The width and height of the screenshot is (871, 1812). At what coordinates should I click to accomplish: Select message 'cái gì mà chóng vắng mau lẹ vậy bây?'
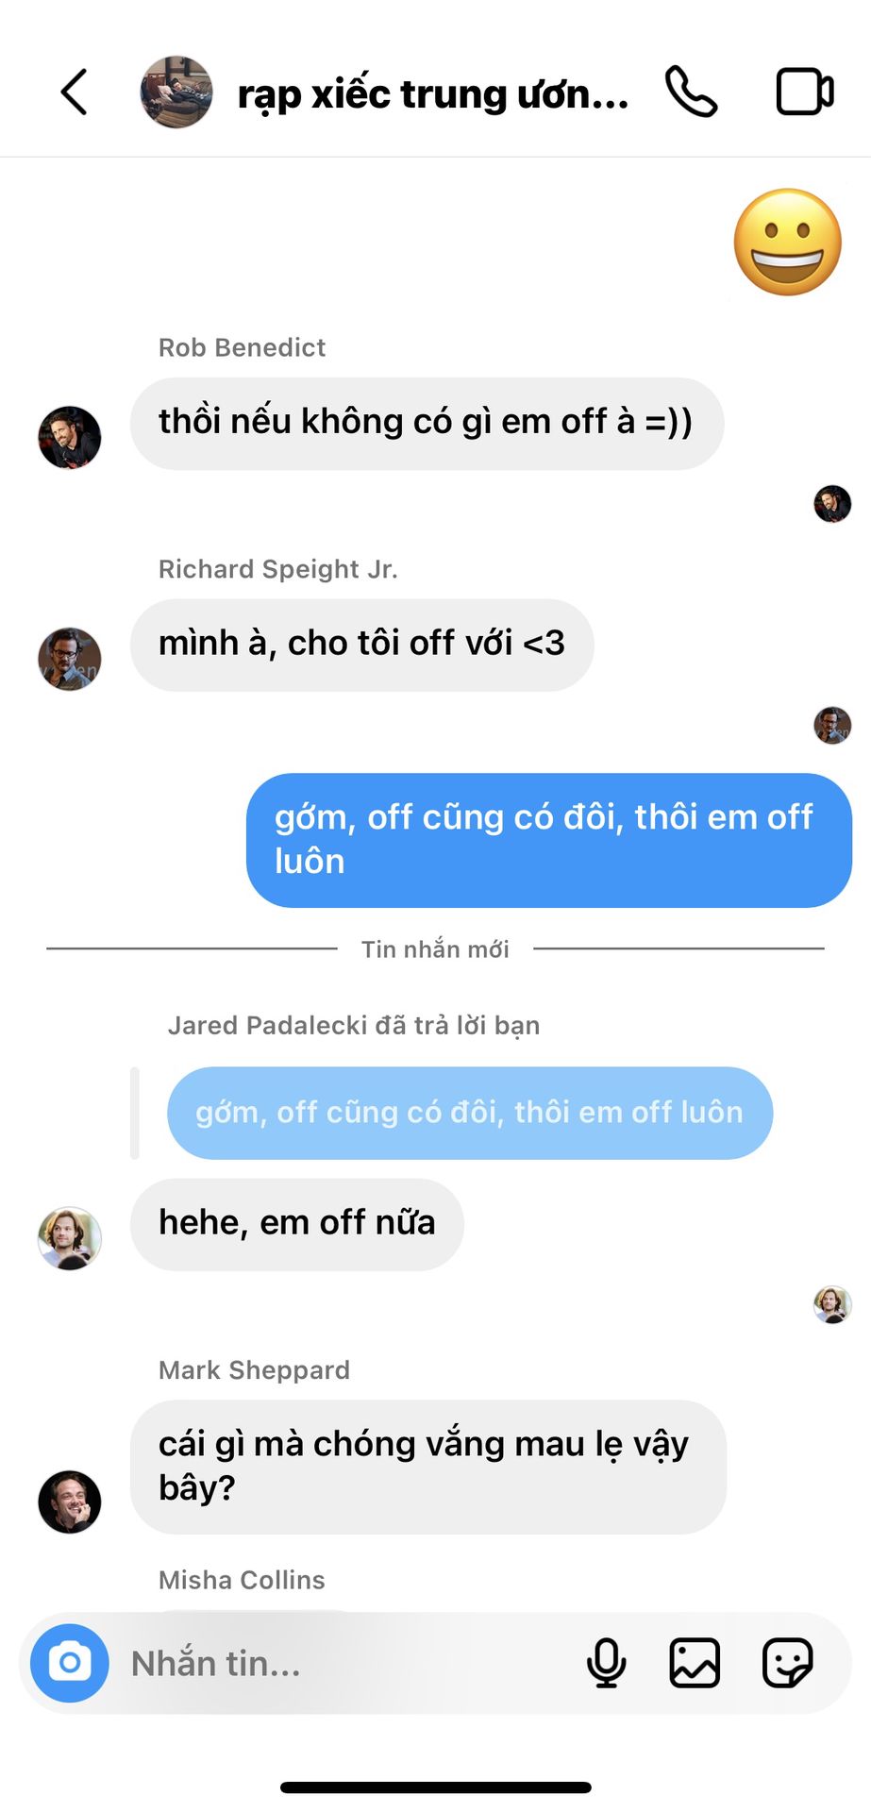tap(428, 1467)
